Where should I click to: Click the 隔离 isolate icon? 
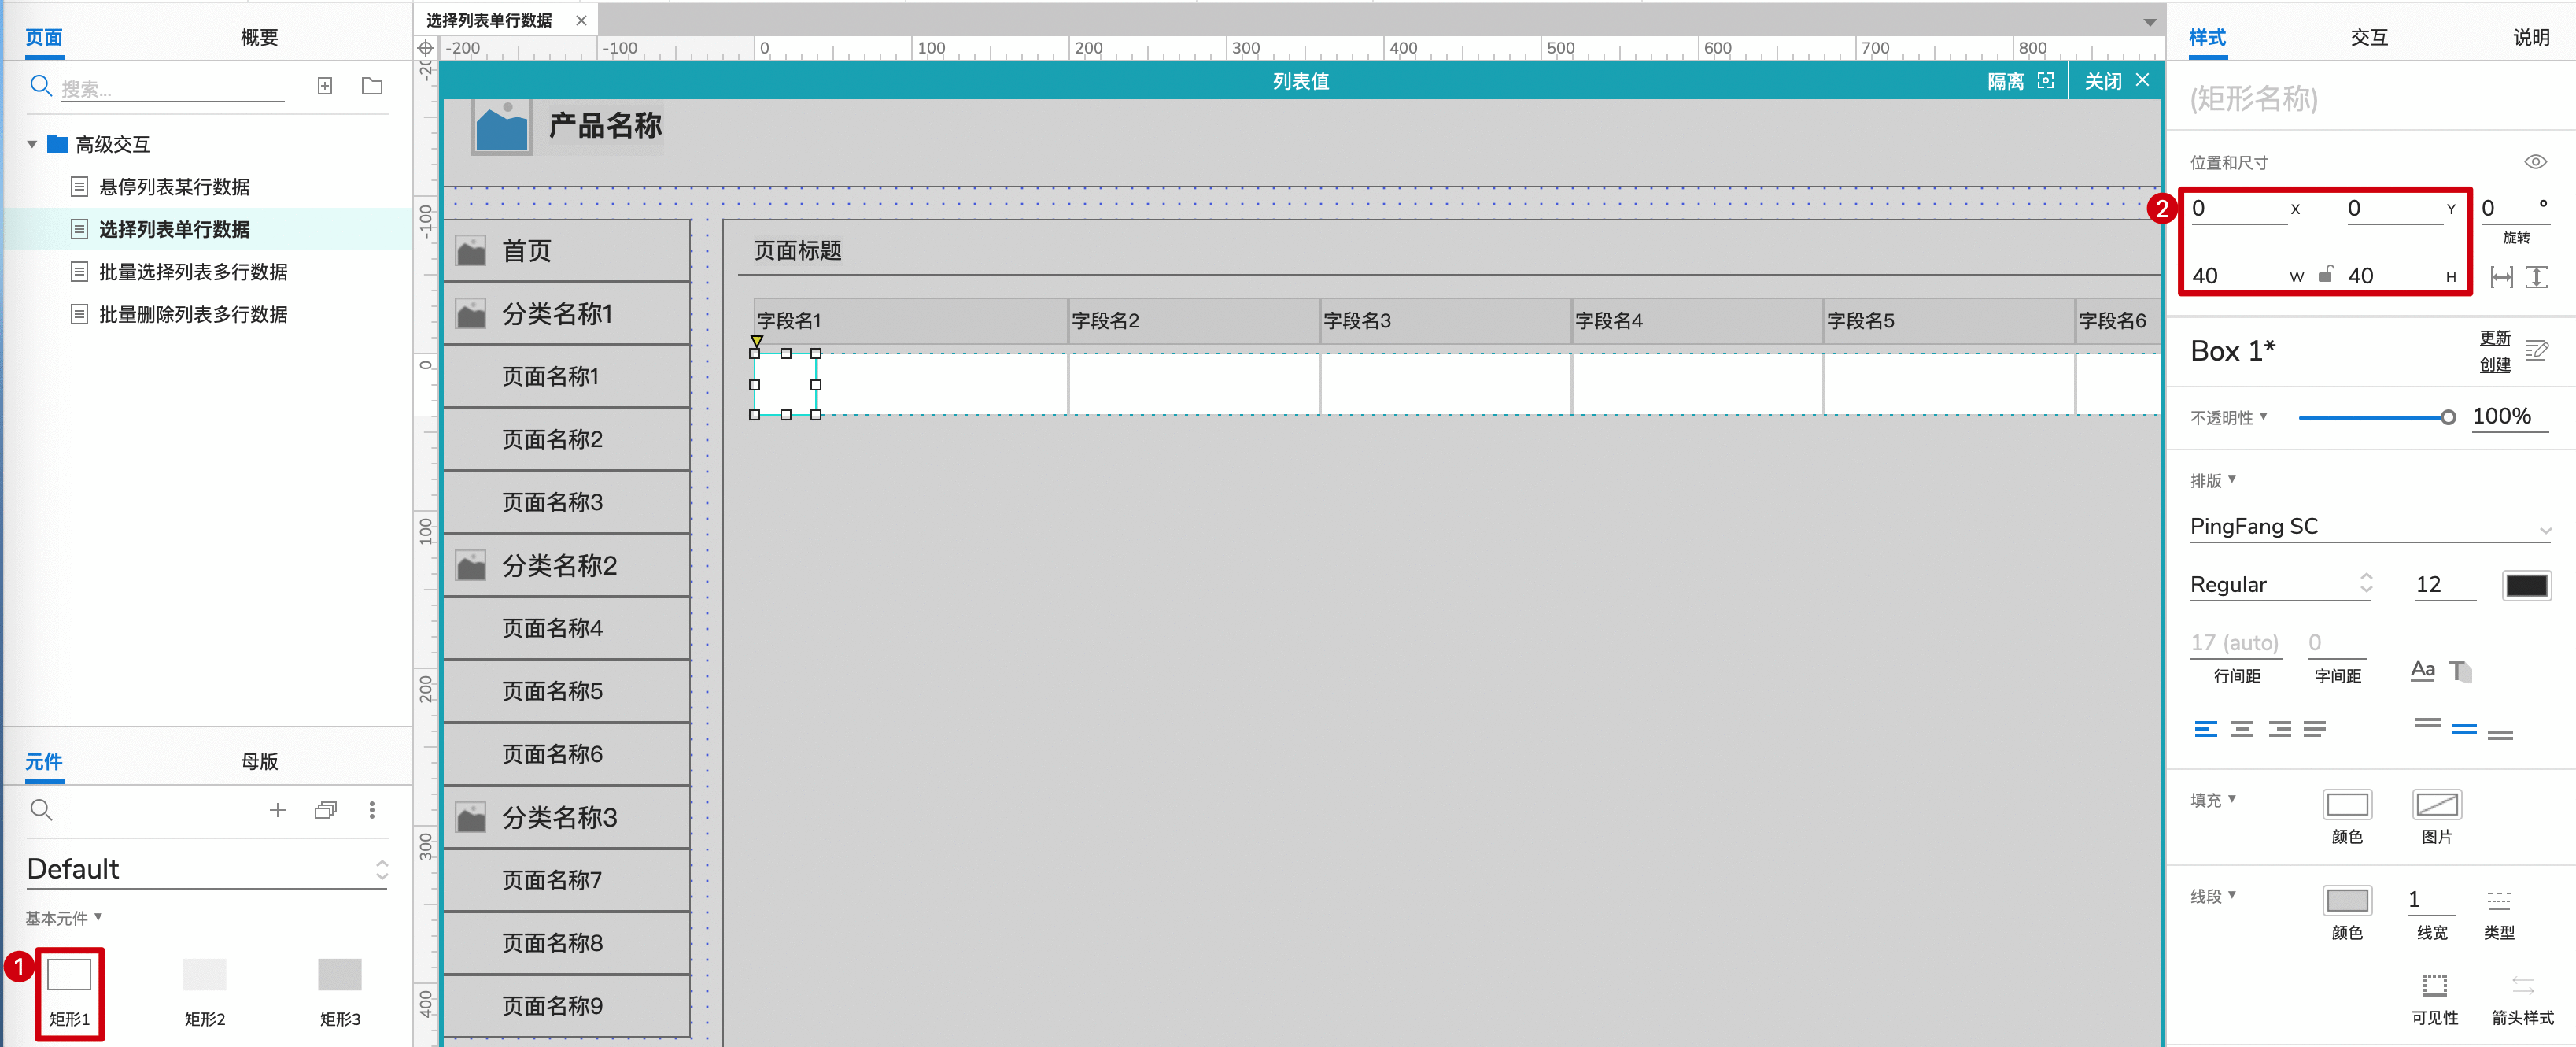[x=2046, y=81]
